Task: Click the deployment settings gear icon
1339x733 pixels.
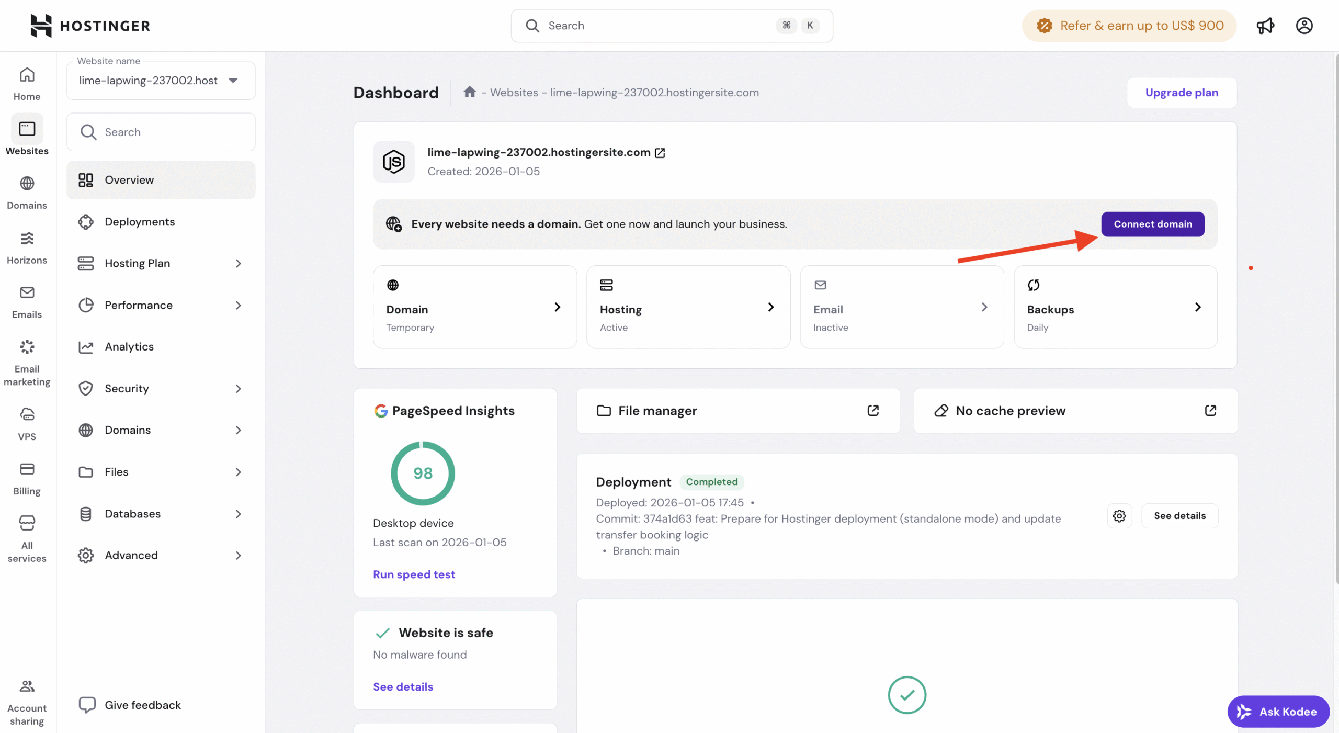Action: (1119, 516)
